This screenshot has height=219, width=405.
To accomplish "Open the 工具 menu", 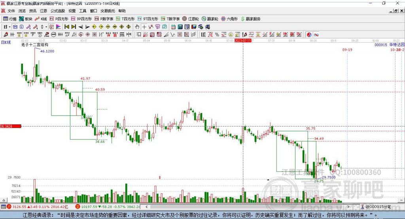I will (83, 11).
